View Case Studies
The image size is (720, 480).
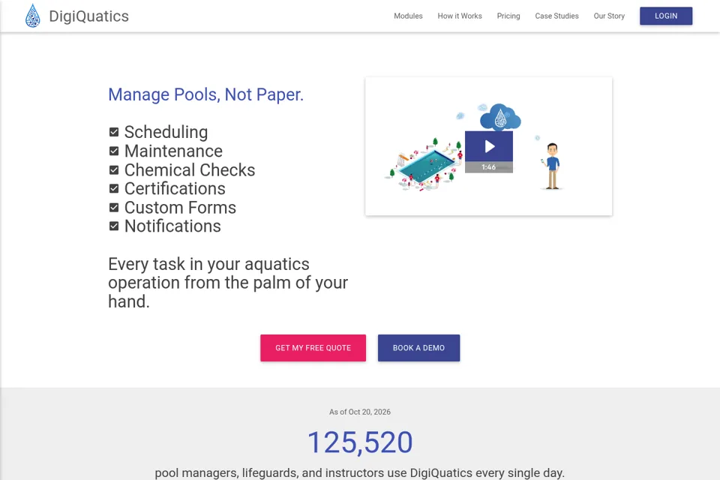click(556, 16)
